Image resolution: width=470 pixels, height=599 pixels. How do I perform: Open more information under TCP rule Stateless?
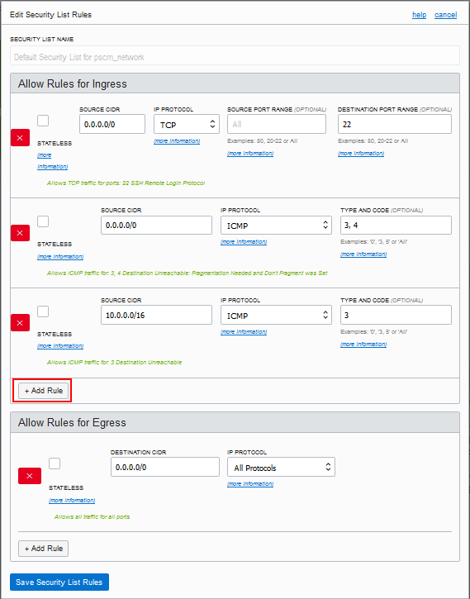[x=52, y=161]
